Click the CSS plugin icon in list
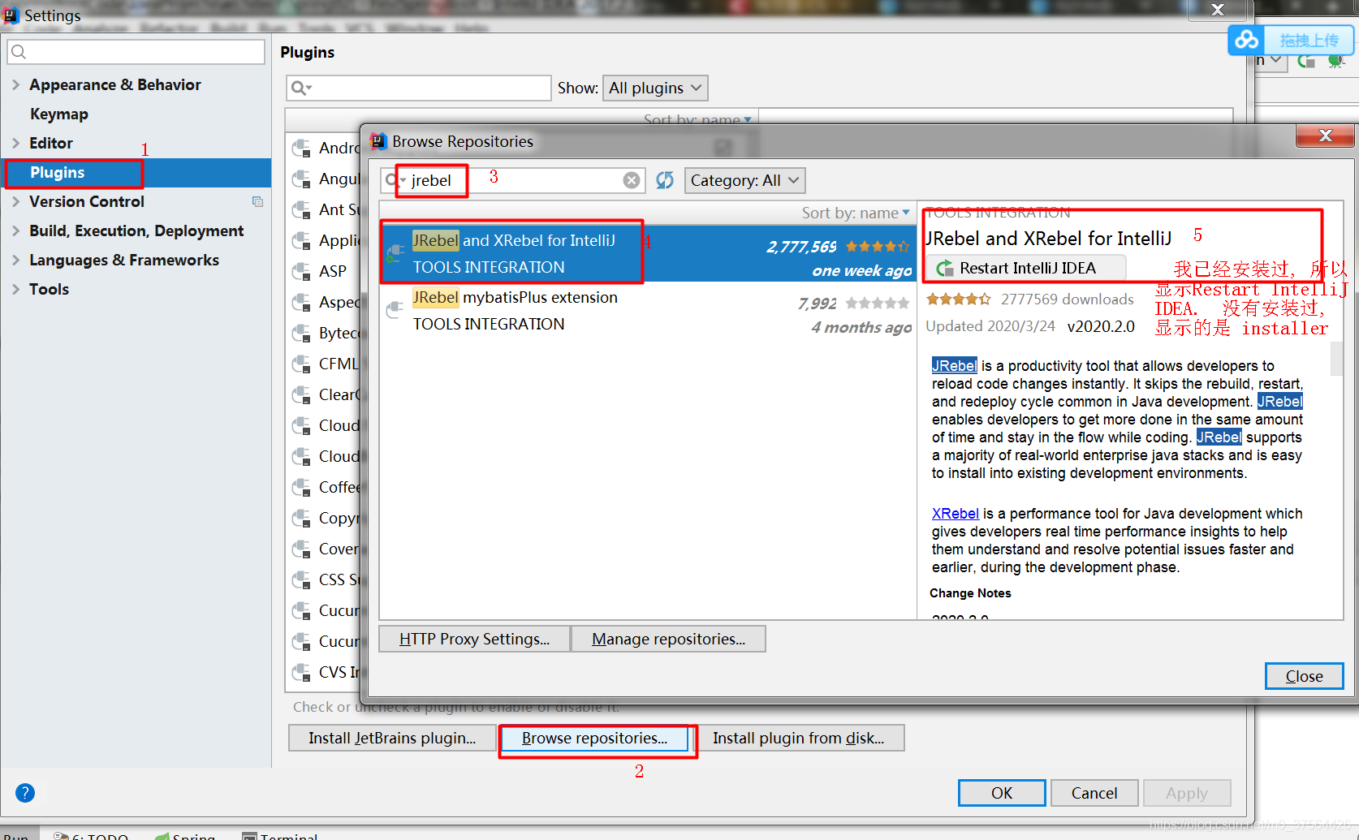 (302, 579)
